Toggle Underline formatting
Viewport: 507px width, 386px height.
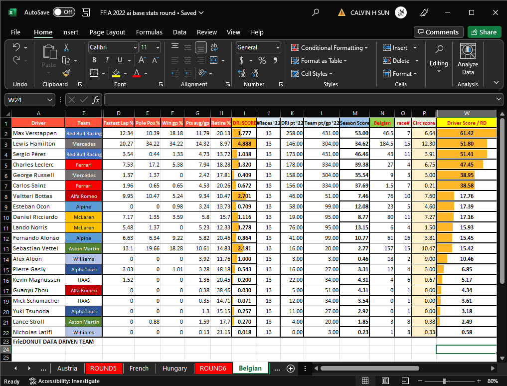(x=120, y=60)
